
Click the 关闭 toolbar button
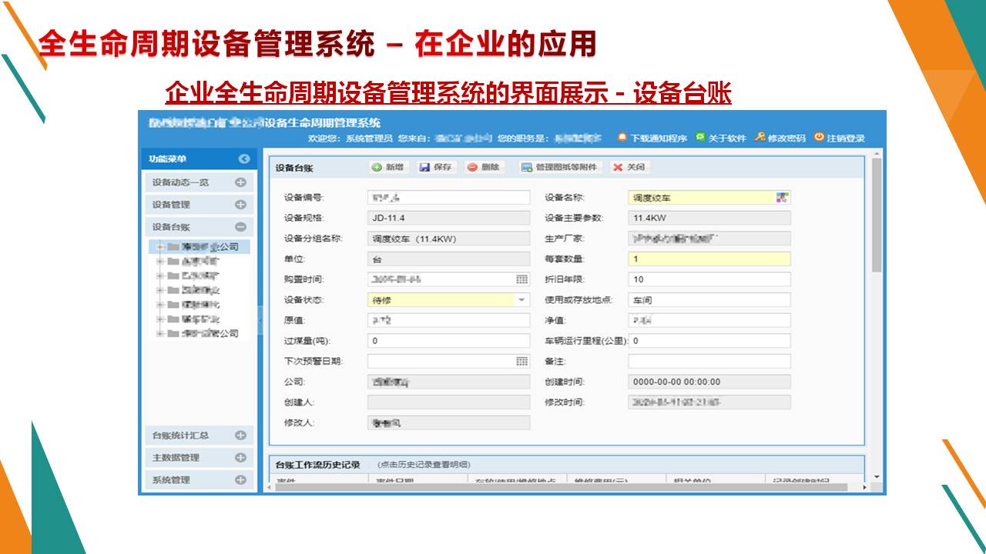(x=629, y=167)
